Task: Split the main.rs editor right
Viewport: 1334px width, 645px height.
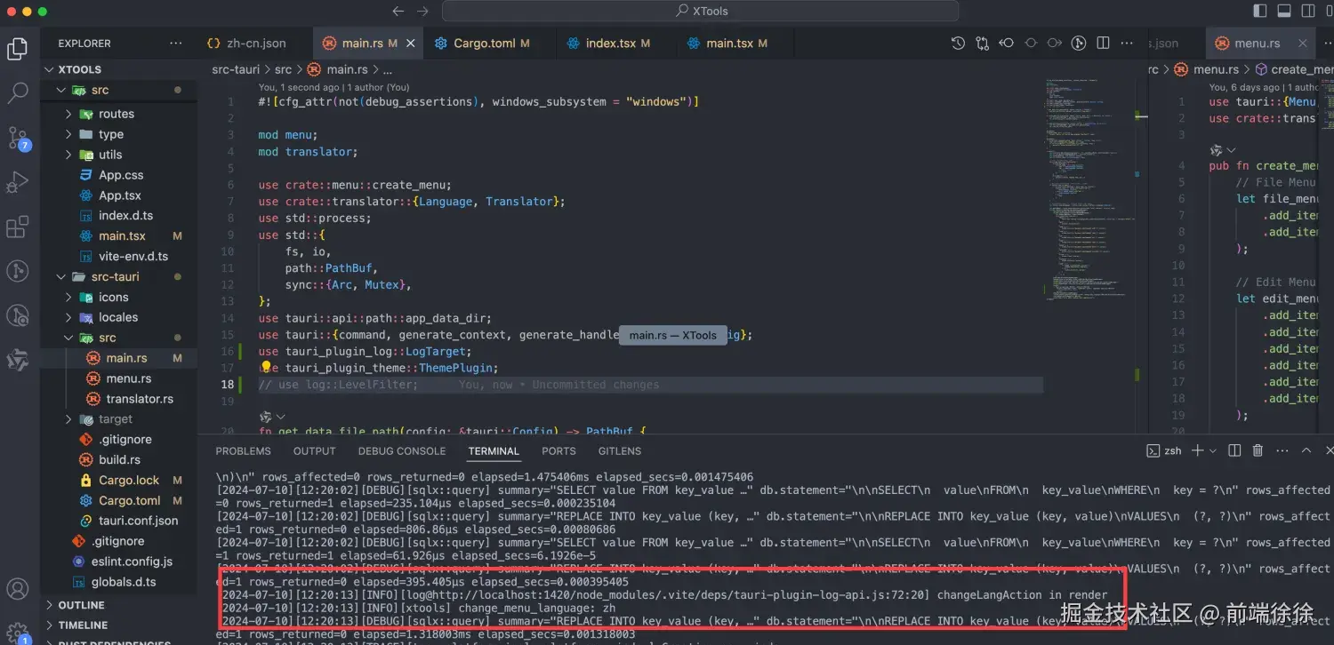Action: pyautogui.click(x=1103, y=43)
